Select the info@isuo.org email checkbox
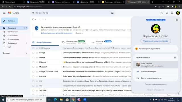 point(34,48)
